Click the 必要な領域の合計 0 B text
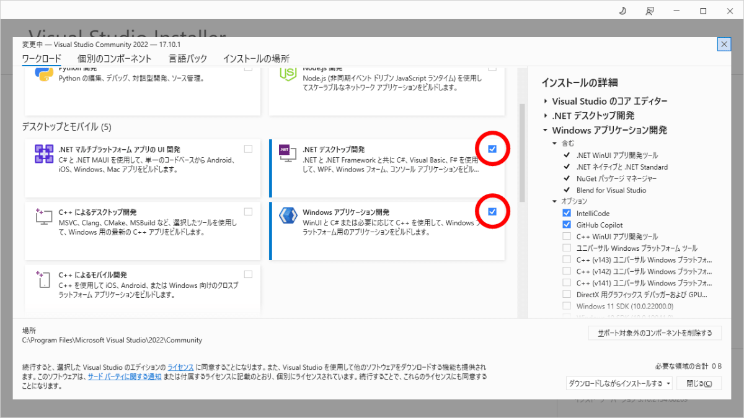Screen dimensions: 744x418 [688, 367]
